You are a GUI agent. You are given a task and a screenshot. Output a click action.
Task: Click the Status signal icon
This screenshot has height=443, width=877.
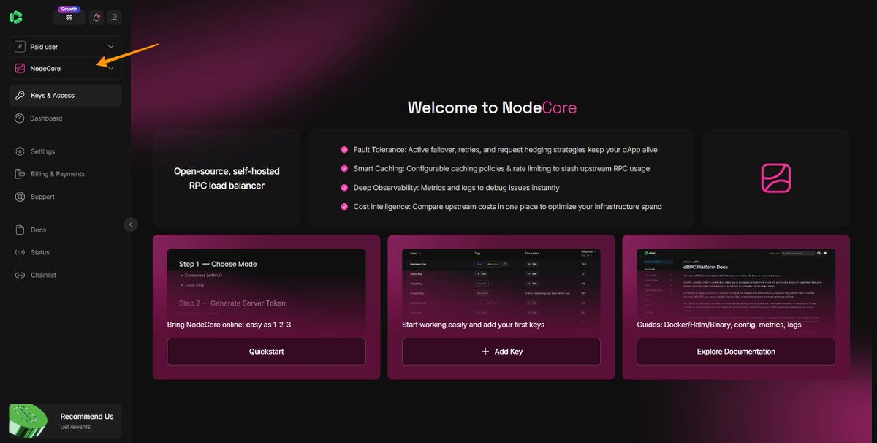[20, 252]
